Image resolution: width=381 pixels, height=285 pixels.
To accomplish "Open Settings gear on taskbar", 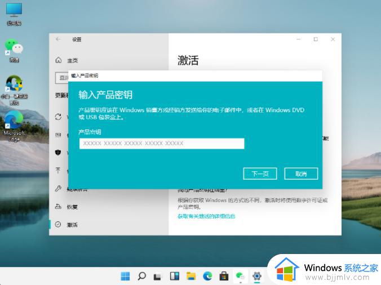I will pyautogui.click(x=257, y=276).
